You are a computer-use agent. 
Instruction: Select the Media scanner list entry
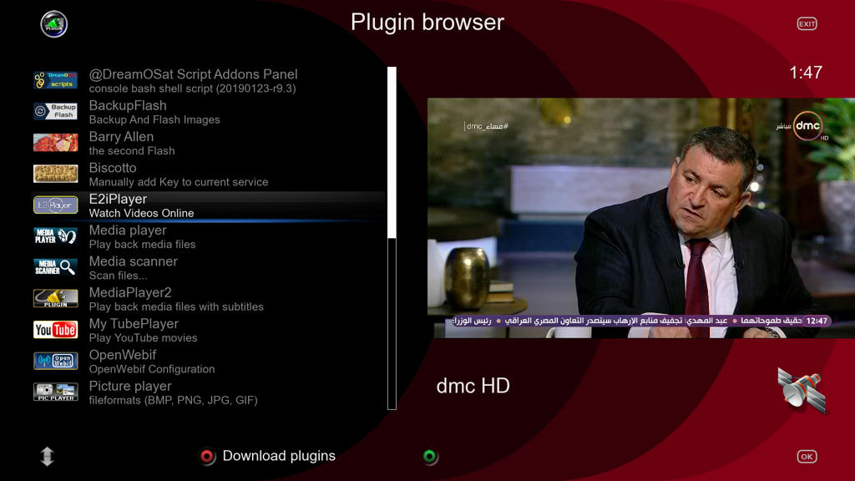coord(209,267)
